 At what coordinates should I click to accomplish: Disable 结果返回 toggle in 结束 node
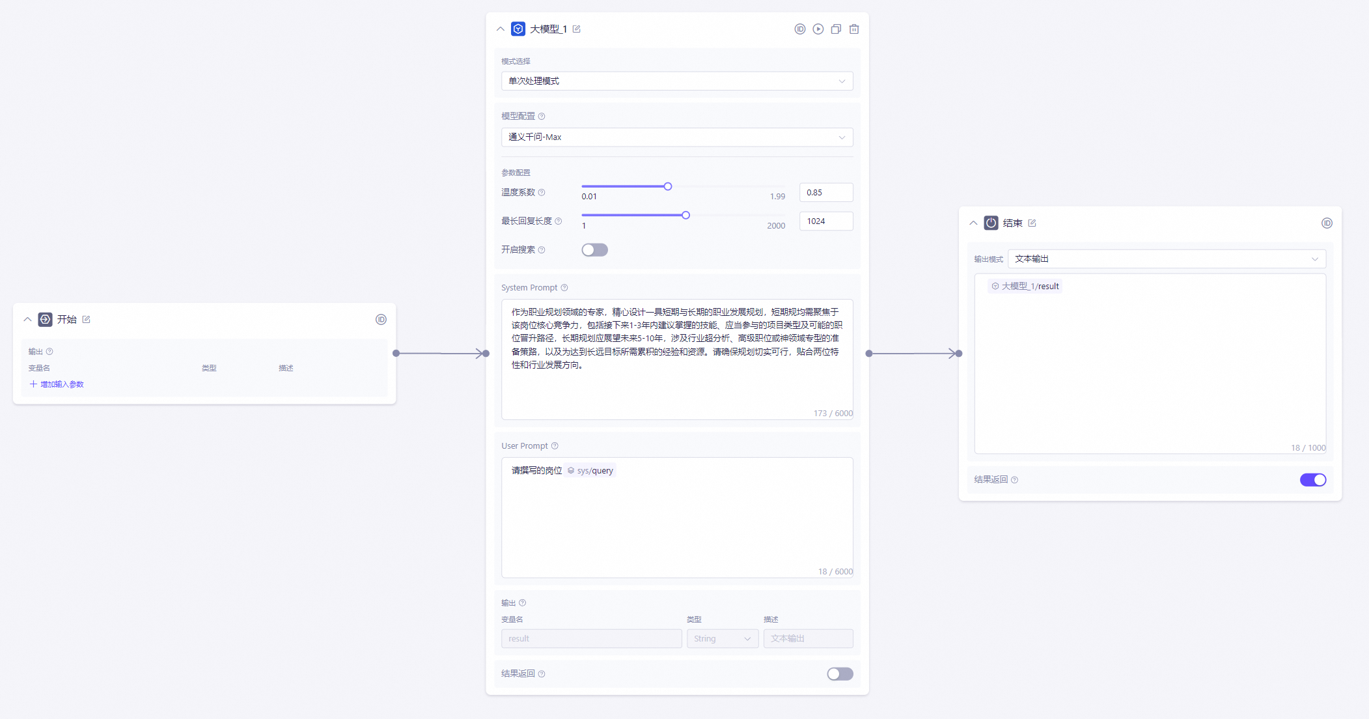point(1312,480)
